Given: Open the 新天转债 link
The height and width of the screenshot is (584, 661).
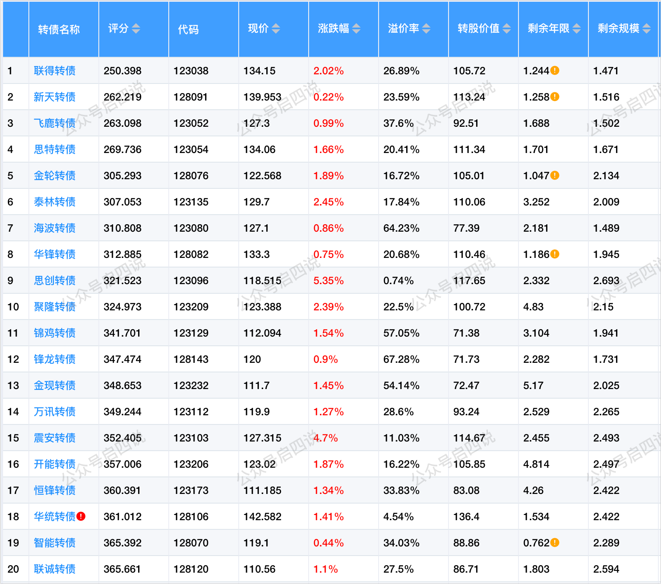Looking at the screenshot, I should click(55, 97).
